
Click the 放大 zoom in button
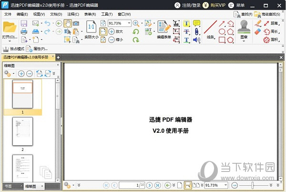116,32
